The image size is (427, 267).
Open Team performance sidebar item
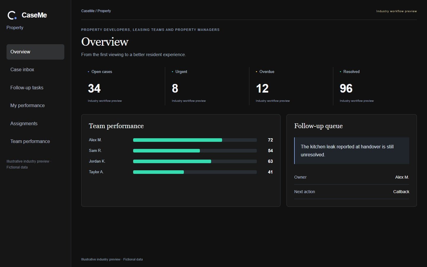[x=35, y=142]
